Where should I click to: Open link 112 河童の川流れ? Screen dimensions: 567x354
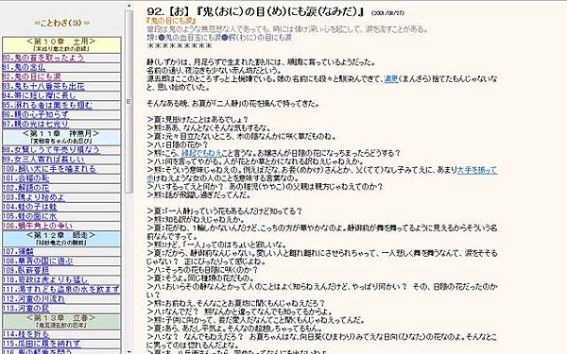click(34, 298)
